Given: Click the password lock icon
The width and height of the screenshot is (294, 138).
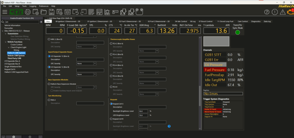Looking at the screenshot, I should coord(115,12).
